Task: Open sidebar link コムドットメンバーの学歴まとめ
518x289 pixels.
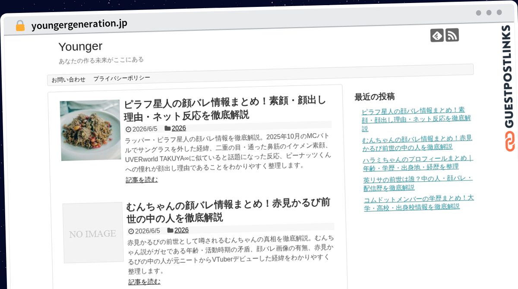Action: [419, 202]
